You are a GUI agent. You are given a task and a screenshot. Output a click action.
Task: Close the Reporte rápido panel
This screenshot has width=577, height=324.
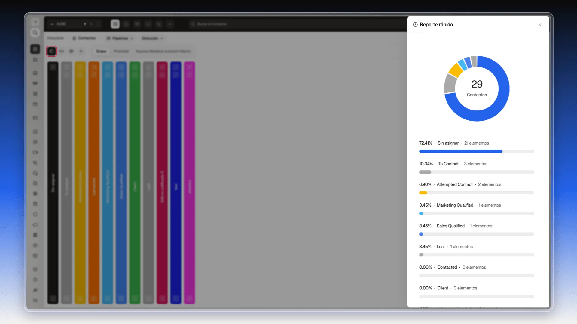pos(540,25)
